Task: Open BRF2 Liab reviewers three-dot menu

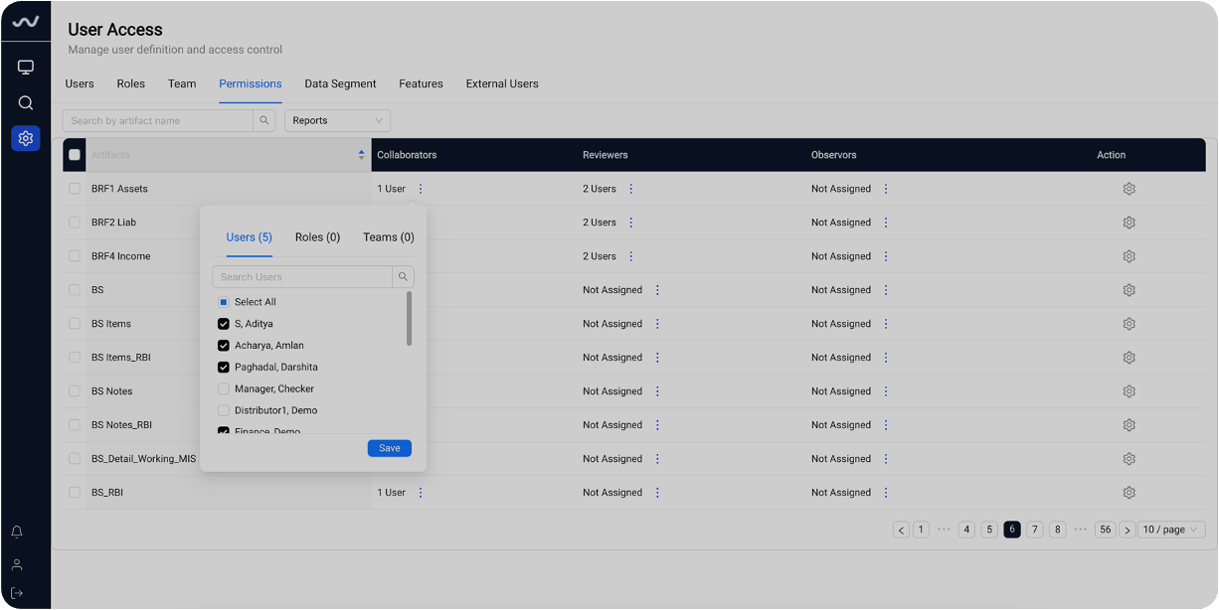Action: click(631, 223)
